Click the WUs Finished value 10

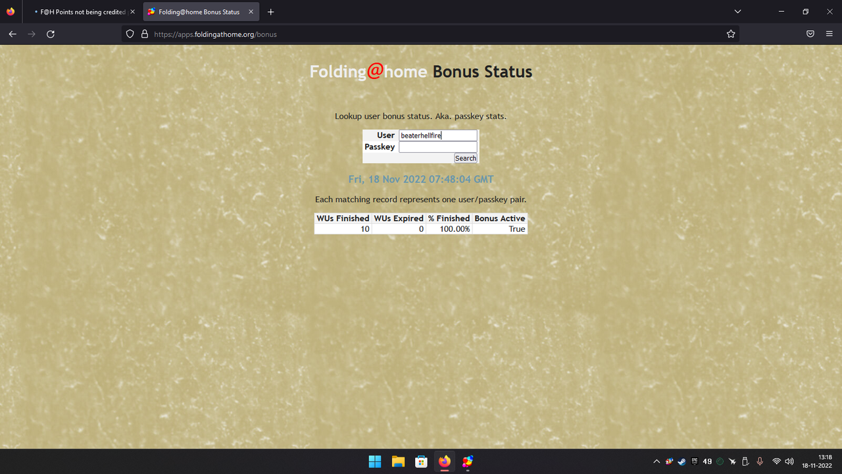point(365,229)
